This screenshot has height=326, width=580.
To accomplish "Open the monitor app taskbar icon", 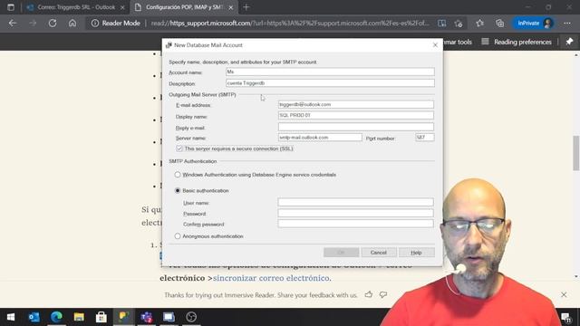I will [169, 317].
